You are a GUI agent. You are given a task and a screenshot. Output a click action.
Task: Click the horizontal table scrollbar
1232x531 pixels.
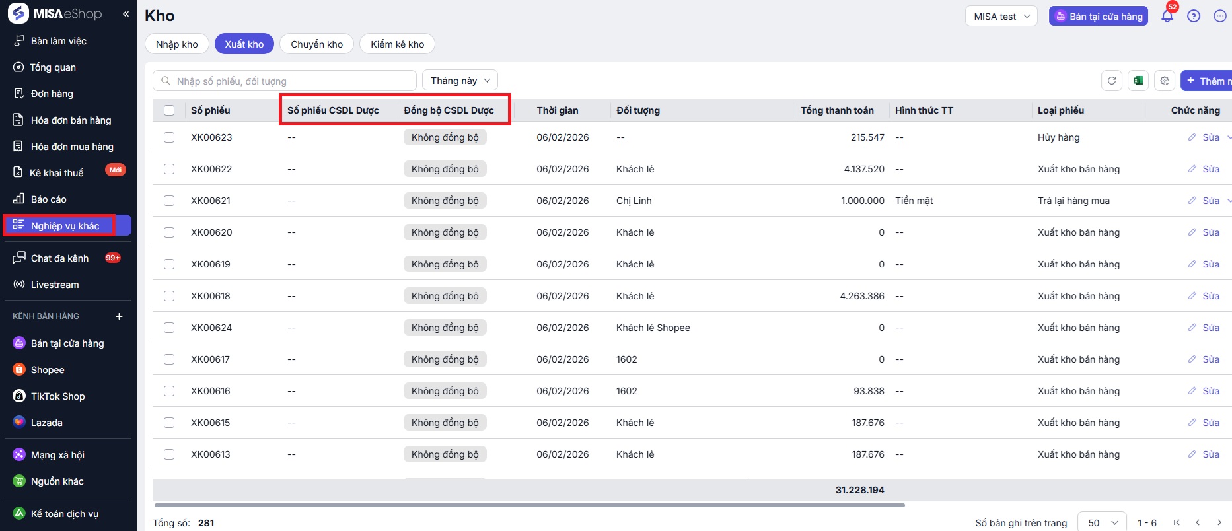tap(528, 505)
